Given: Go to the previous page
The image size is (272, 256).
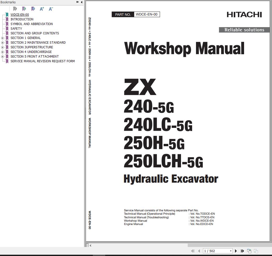Looking at the screenshot, I should pyautogui.click(x=199, y=251).
